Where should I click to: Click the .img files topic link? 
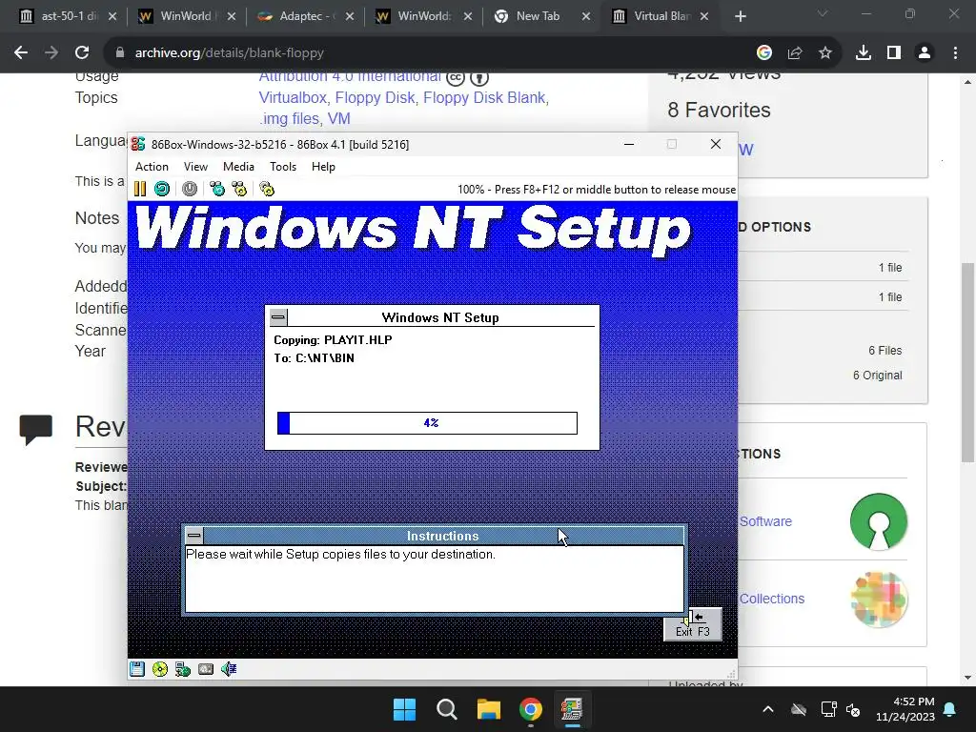pos(289,118)
